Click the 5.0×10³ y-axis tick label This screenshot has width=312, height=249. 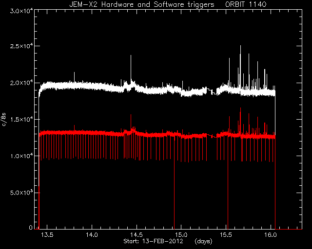point(21,193)
